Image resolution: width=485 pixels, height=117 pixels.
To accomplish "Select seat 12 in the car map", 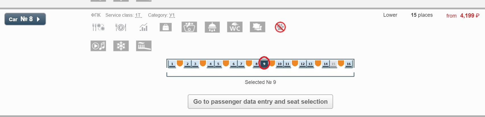I will pos(302,64).
